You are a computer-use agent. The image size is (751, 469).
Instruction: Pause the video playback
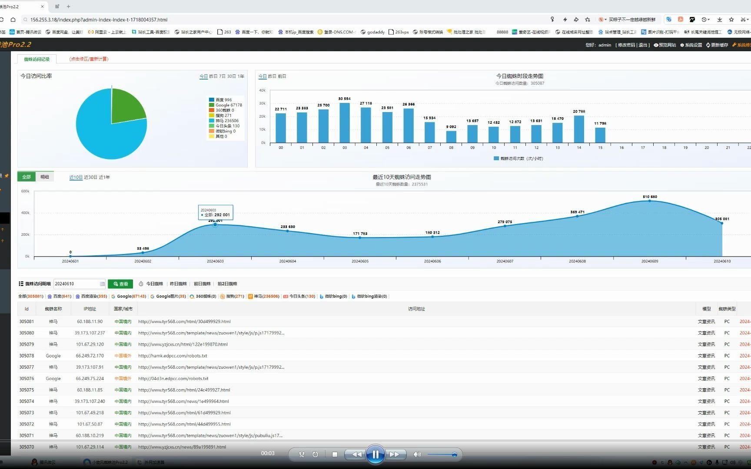(x=375, y=454)
